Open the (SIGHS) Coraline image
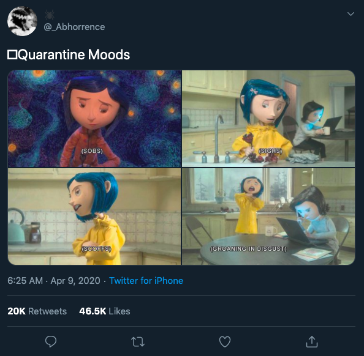364x356 pixels. point(268,119)
